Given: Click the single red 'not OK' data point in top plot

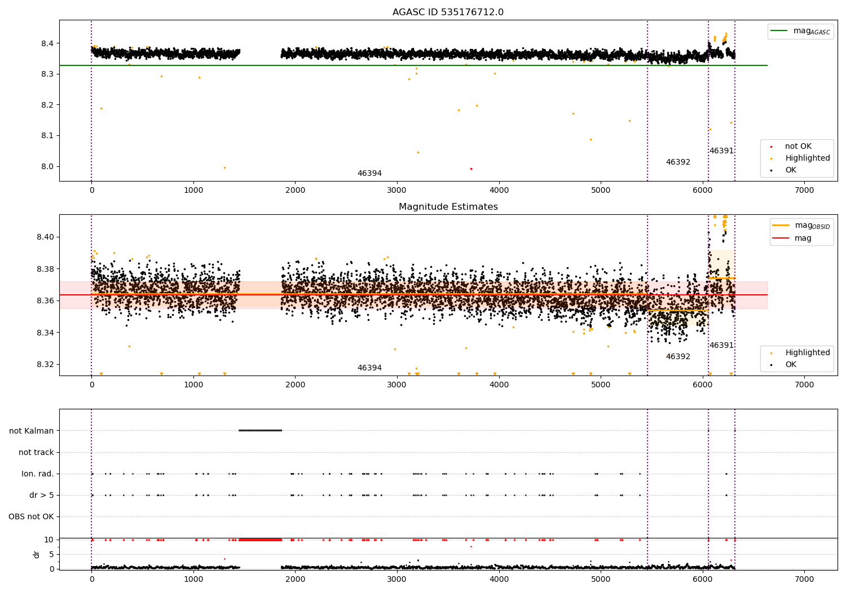Looking at the screenshot, I should [471, 169].
